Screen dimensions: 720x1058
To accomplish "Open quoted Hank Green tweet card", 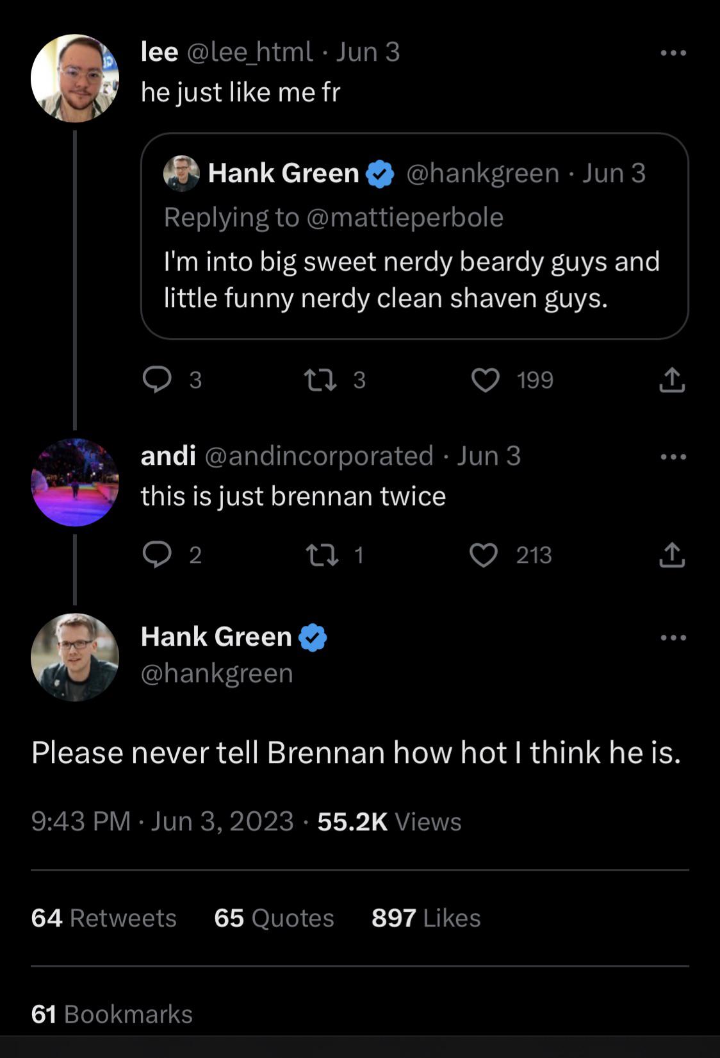I will (414, 280).
